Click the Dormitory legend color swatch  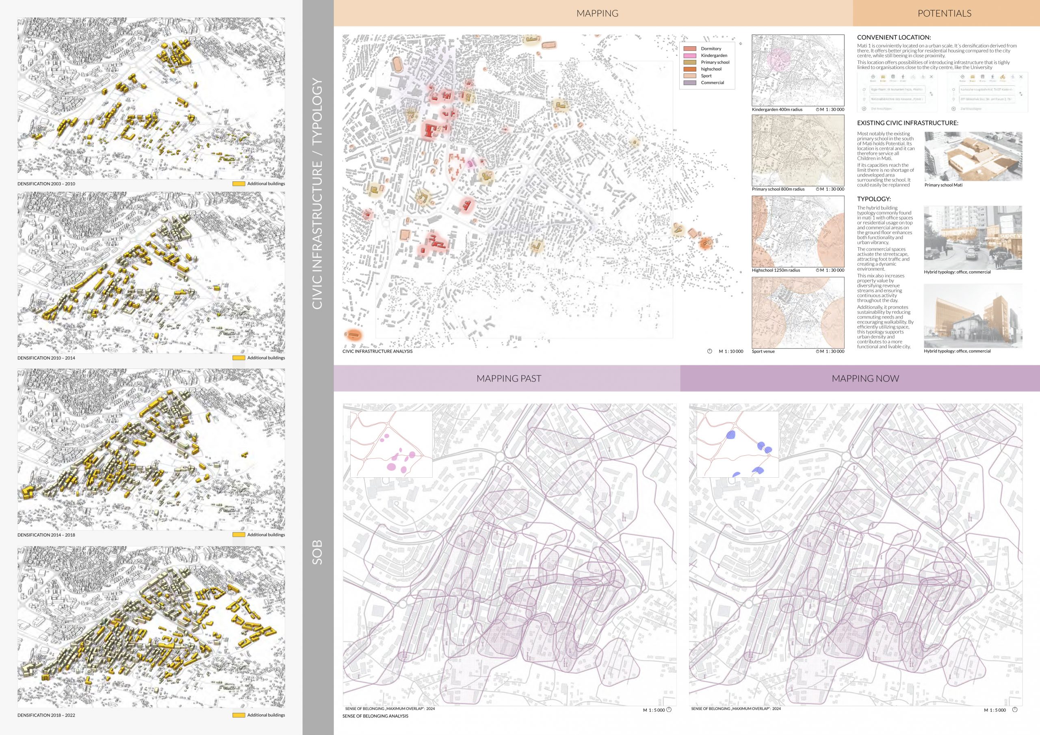(x=690, y=48)
